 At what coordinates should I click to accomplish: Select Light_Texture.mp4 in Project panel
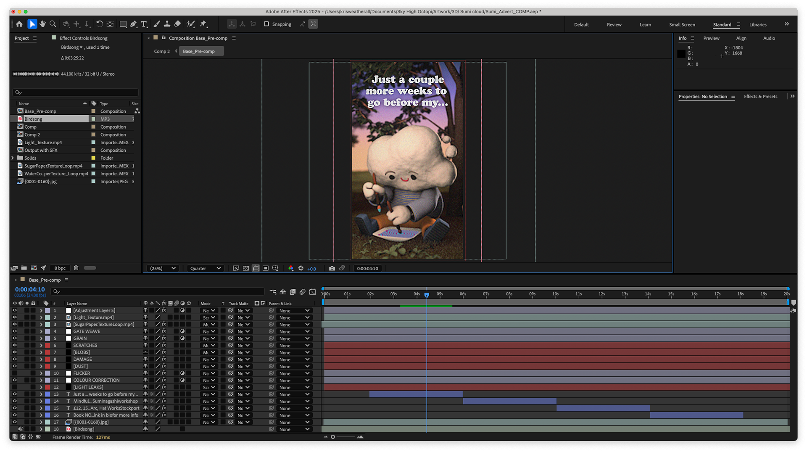(43, 143)
